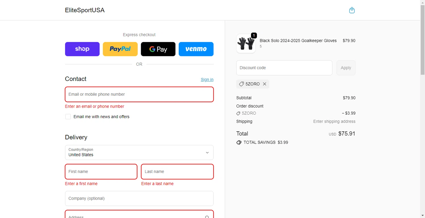
Task: Click the address search magnifier icon
Action: pyautogui.click(x=207, y=217)
